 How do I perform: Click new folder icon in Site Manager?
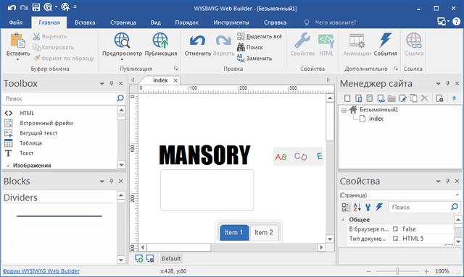391,98
